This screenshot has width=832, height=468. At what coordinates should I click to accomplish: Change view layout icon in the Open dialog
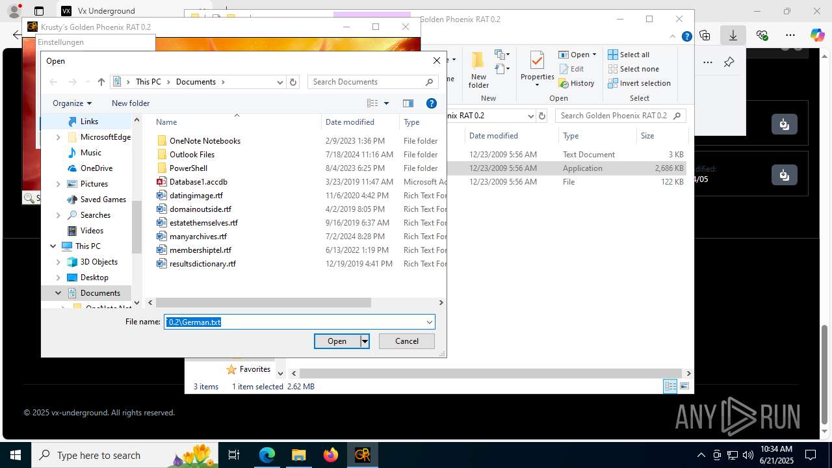[372, 103]
